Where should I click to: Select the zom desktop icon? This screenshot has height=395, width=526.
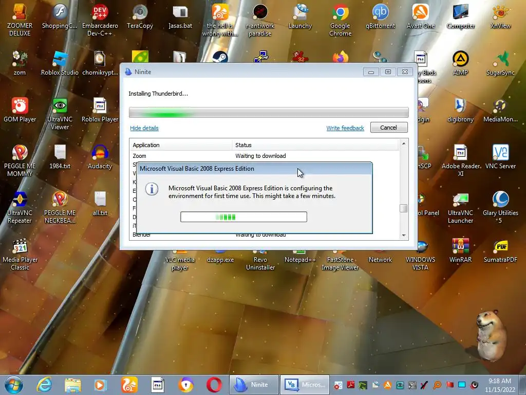click(20, 63)
